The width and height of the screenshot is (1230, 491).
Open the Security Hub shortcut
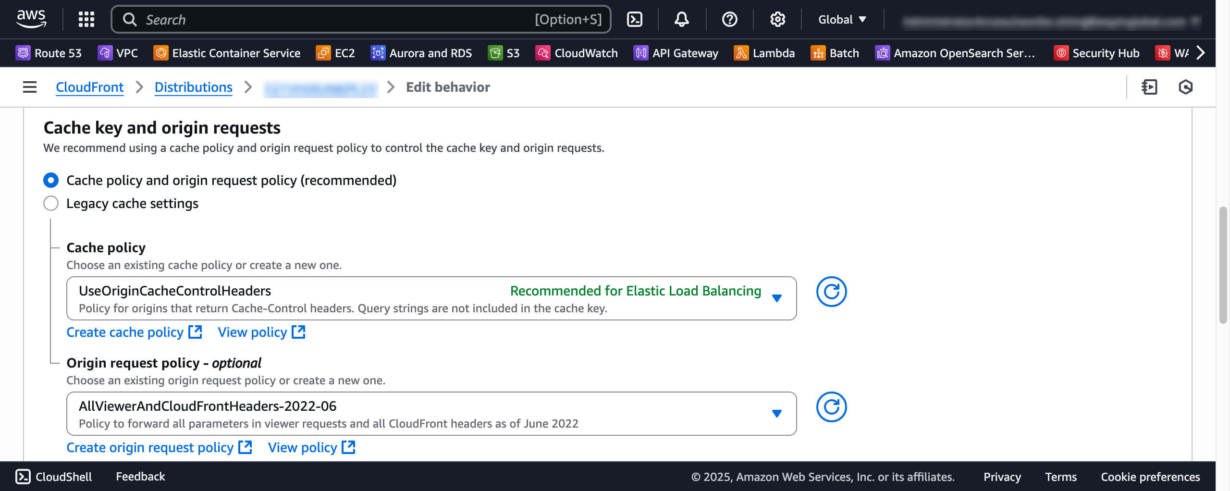coord(1096,53)
